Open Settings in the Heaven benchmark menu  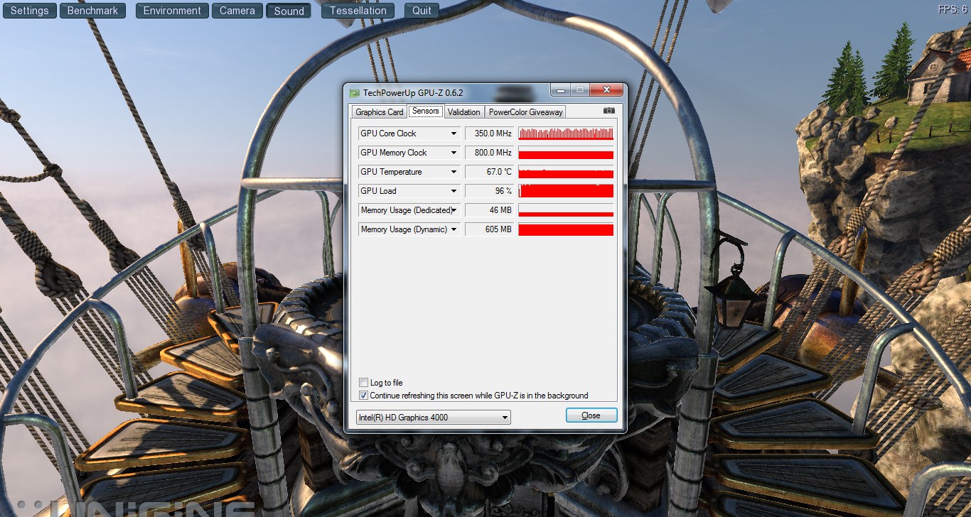point(29,11)
